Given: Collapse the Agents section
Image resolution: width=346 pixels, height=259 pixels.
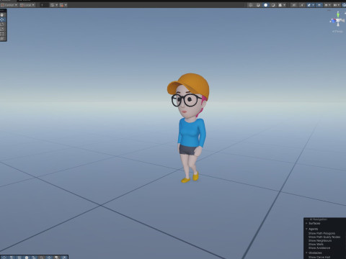Looking at the screenshot, I should point(306,229).
